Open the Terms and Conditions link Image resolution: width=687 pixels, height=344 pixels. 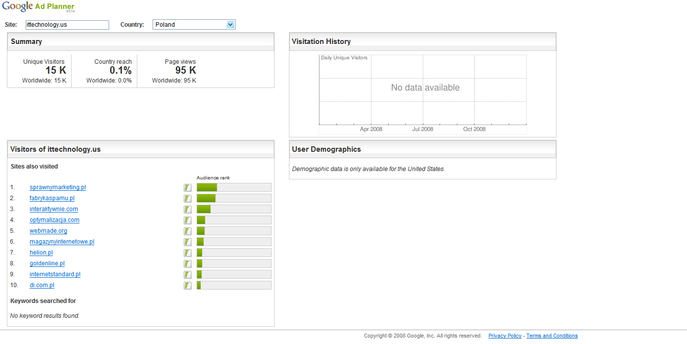tap(552, 336)
